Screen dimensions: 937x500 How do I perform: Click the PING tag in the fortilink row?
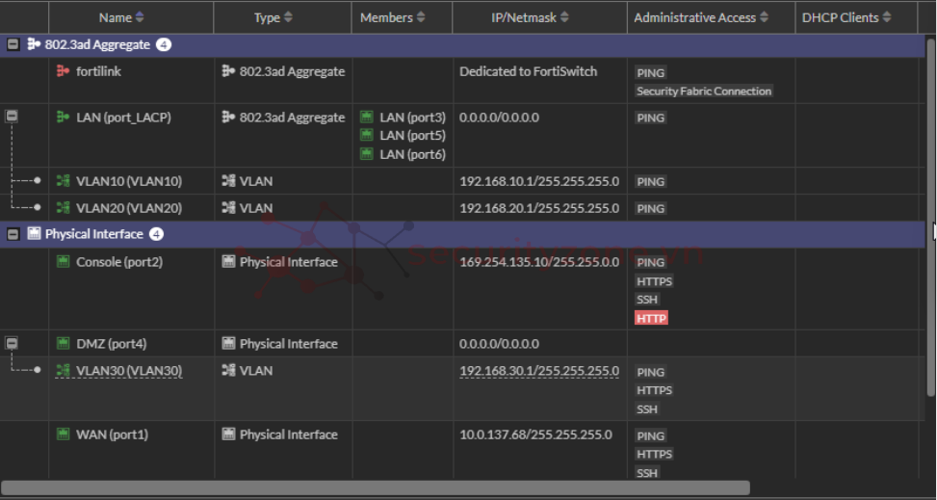(x=651, y=73)
